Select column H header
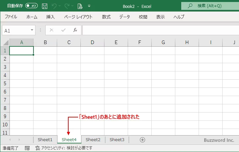Image resolution: width=239 pixels, height=152 pixels. (x=187, y=42)
